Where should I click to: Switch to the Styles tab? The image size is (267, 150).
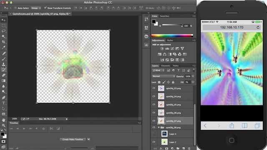pyautogui.click(x=170, y=40)
